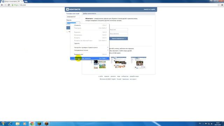This screenshot has width=224, height=126.
Task: Click the RU language indicator
Action: pyautogui.click(x=200, y=124)
